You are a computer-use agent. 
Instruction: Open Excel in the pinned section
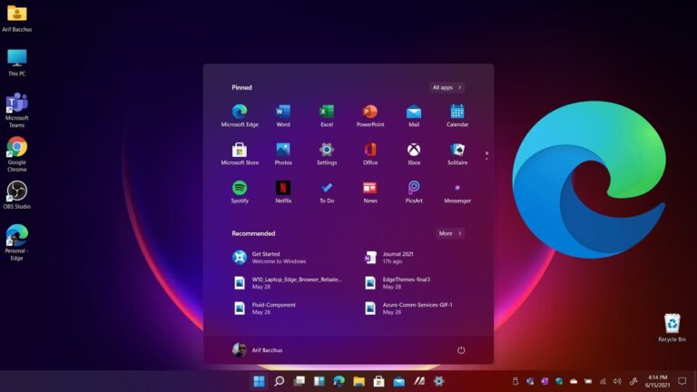click(x=327, y=115)
